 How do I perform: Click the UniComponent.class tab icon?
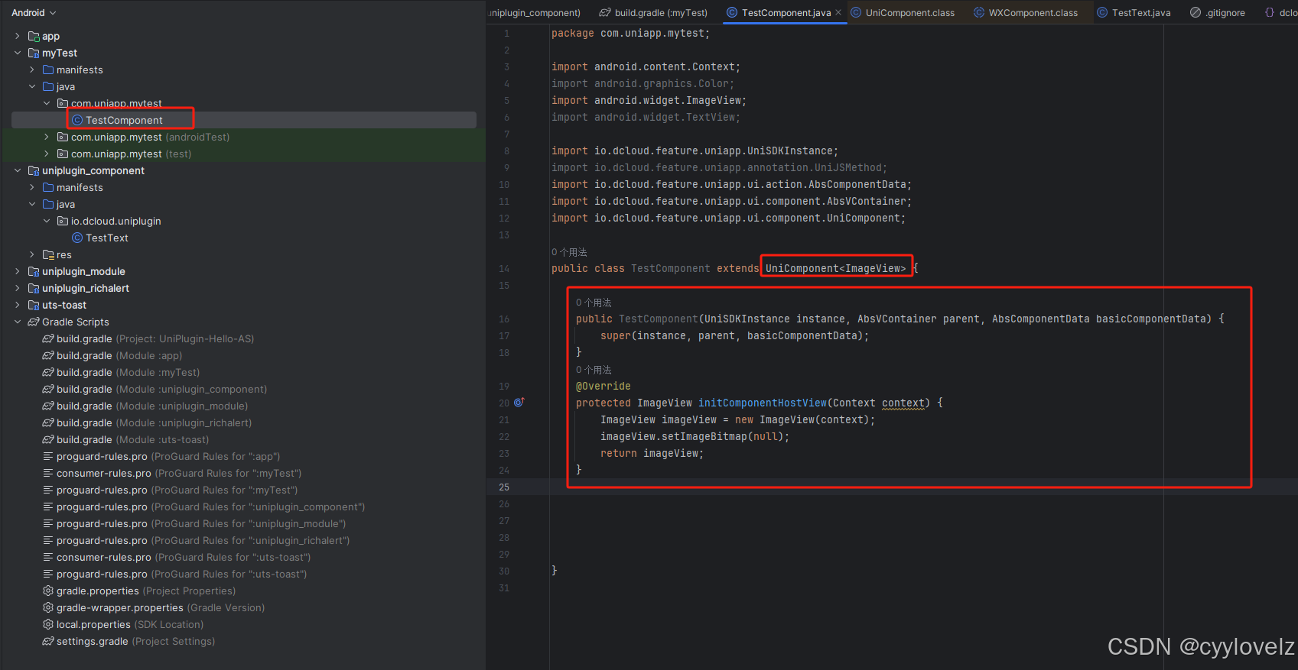coord(857,12)
